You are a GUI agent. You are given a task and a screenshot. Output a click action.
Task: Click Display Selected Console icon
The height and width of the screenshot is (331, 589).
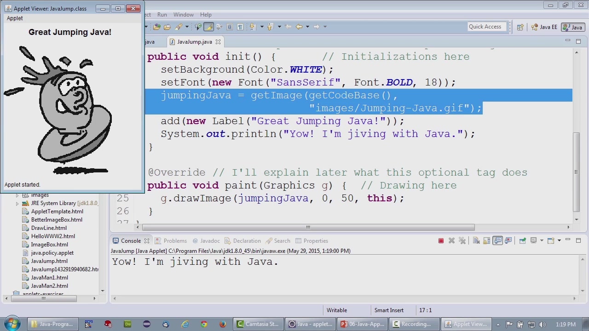pos(534,240)
